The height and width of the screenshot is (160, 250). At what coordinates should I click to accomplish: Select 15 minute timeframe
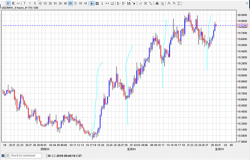[x=45, y=4]
